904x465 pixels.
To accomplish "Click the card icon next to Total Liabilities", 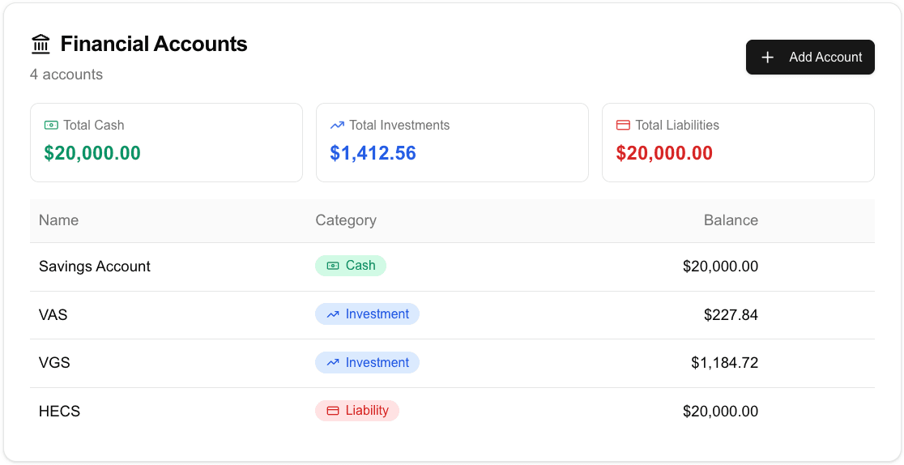I will tap(623, 126).
